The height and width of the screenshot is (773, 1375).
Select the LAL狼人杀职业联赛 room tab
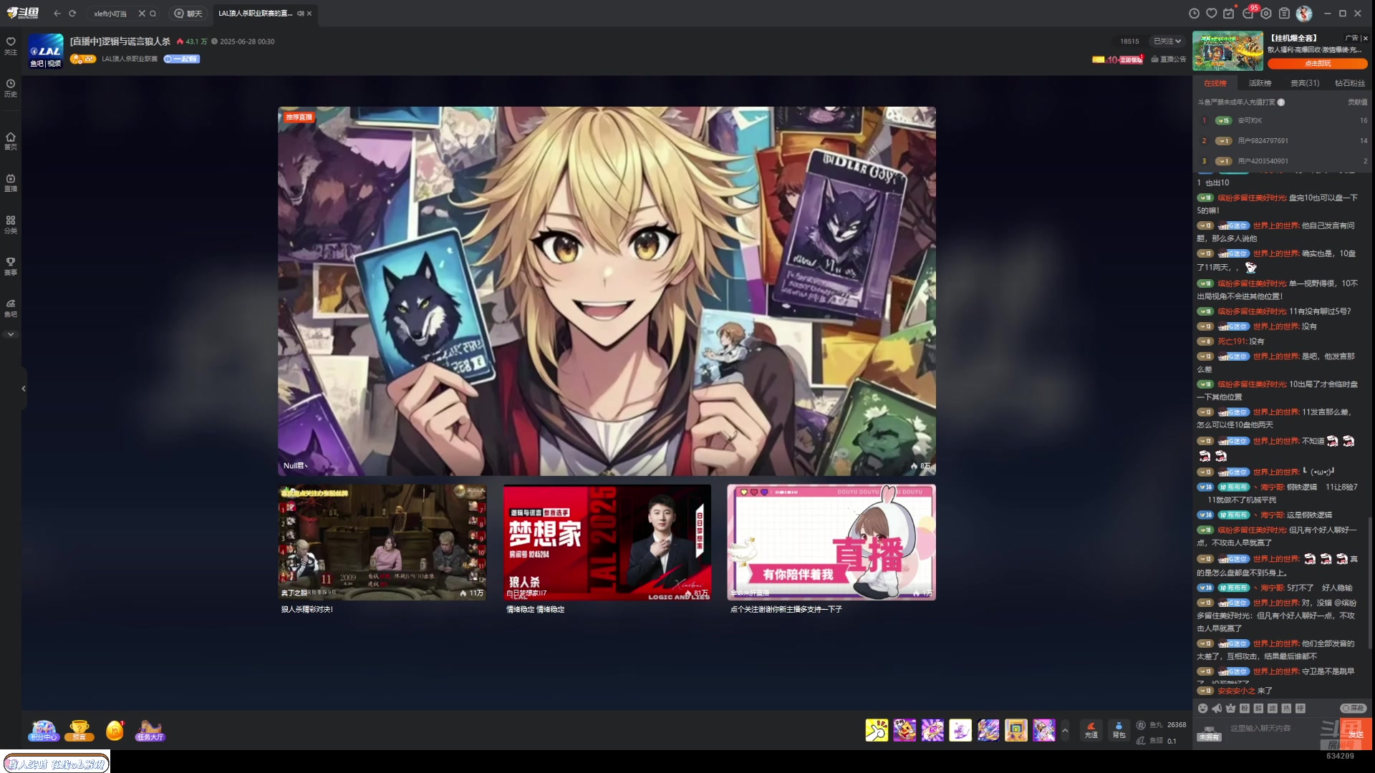tap(255, 14)
